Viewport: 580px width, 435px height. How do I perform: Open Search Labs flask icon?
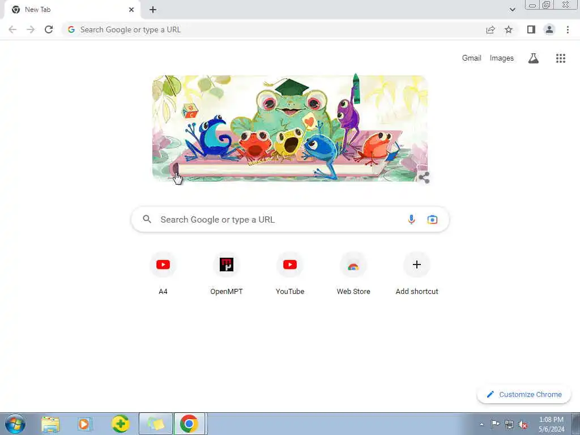click(534, 58)
